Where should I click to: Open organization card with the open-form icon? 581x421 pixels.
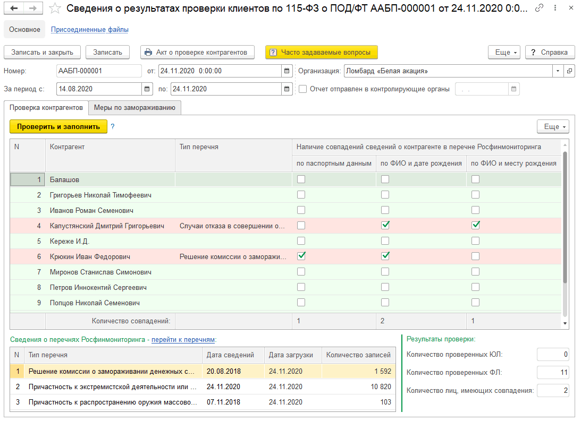(x=569, y=71)
